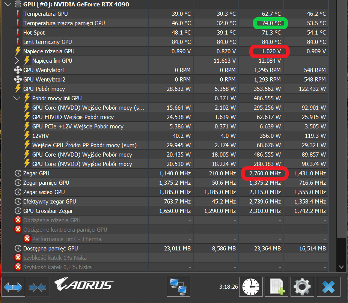Select the GPU Wentylator1 row label
The image size is (348, 303).
(x=44, y=70)
